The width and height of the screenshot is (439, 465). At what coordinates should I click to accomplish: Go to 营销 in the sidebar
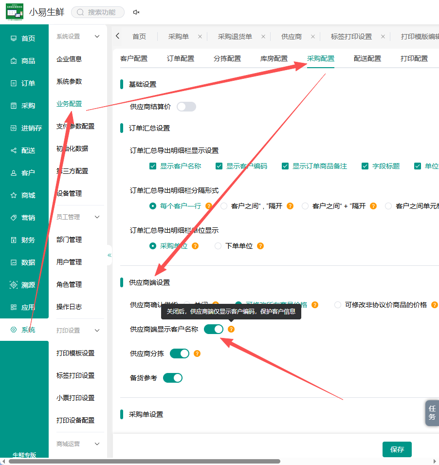[x=24, y=218]
